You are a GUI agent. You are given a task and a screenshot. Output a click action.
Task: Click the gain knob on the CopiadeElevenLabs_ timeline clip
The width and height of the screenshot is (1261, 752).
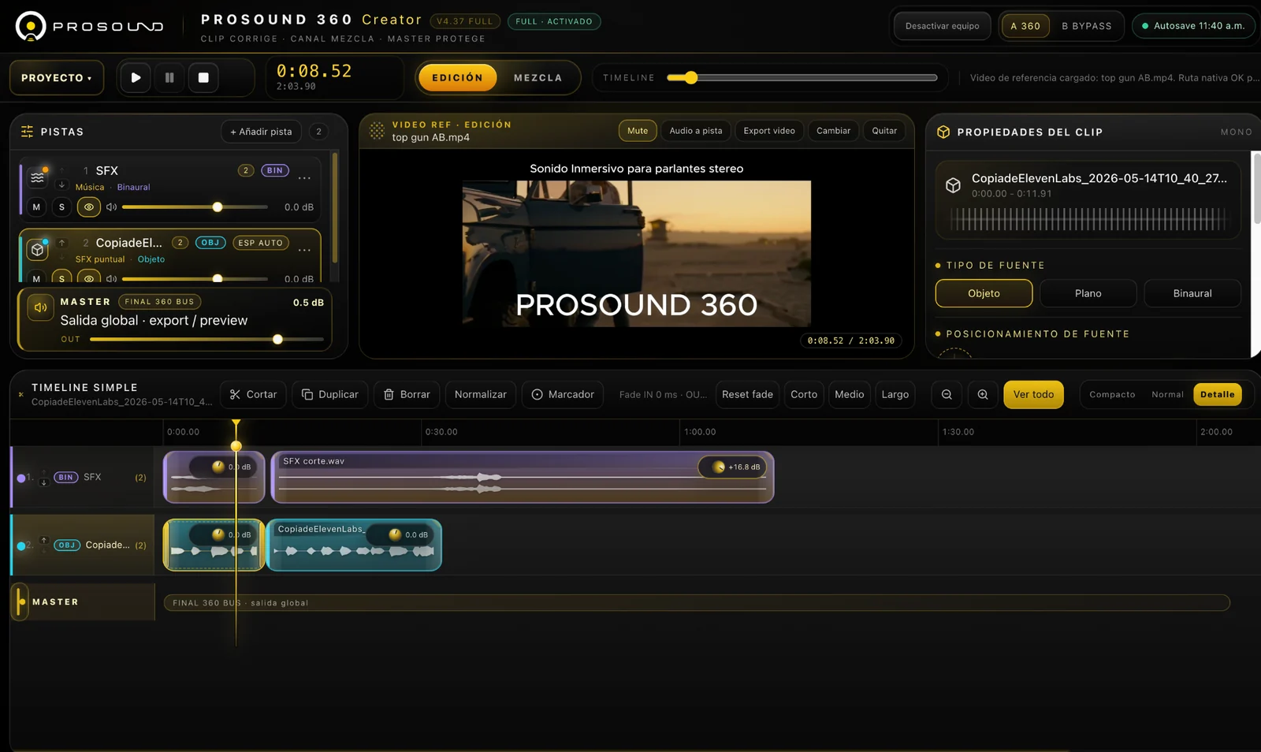point(396,534)
